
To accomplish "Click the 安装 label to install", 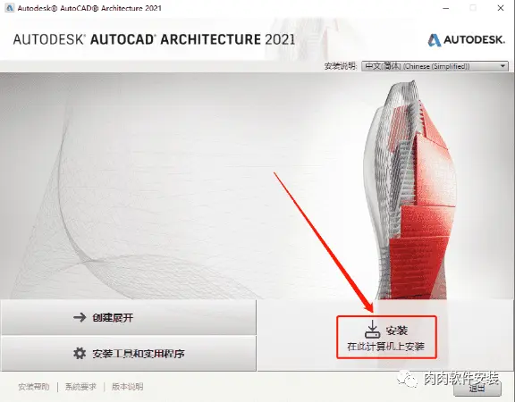I will tap(397, 331).
